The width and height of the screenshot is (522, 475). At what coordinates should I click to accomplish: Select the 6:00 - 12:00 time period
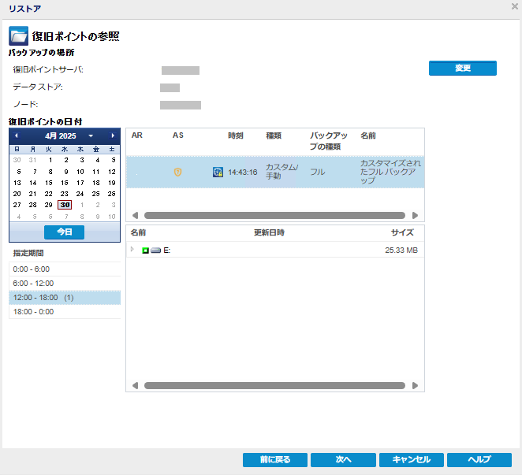coord(65,284)
